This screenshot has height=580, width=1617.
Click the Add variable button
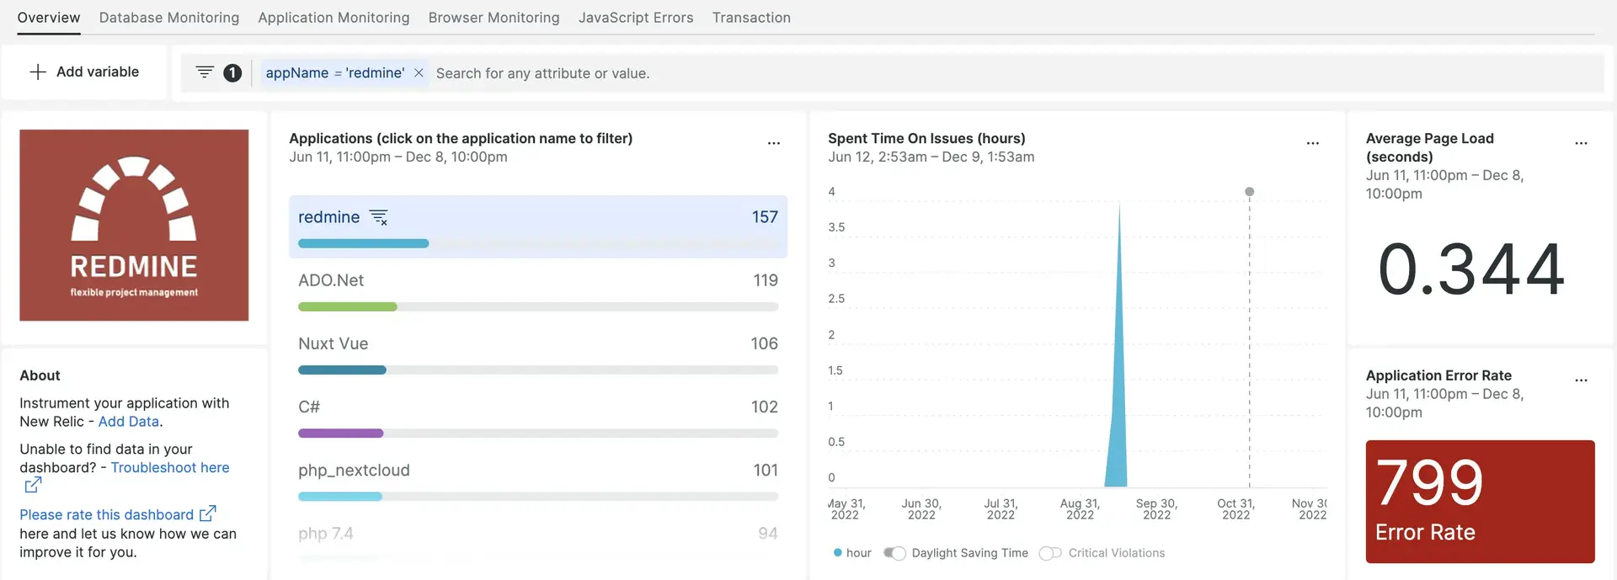point(84,72)
